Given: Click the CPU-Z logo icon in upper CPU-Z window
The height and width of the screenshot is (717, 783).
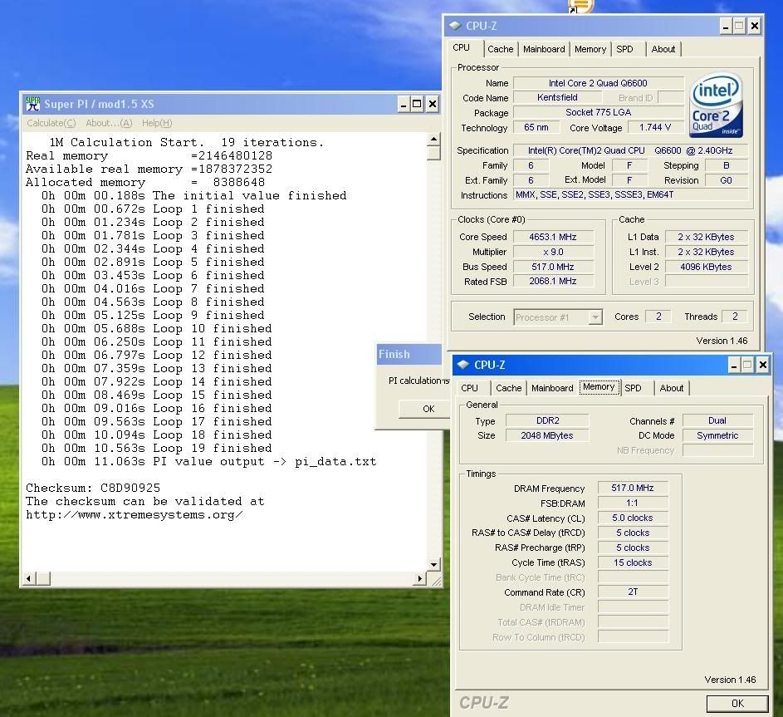Looking at the screenshot, I should pos(455,26).
